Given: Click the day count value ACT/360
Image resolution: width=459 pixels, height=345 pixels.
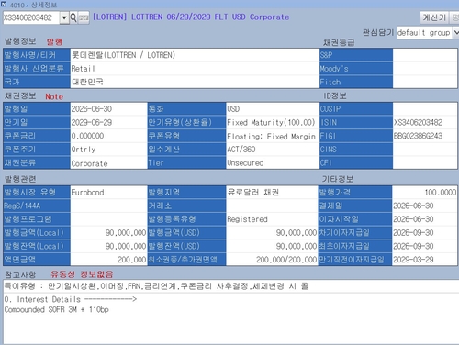Looking at the screenshot, I should pyautogui.click(x=241, y=150).
